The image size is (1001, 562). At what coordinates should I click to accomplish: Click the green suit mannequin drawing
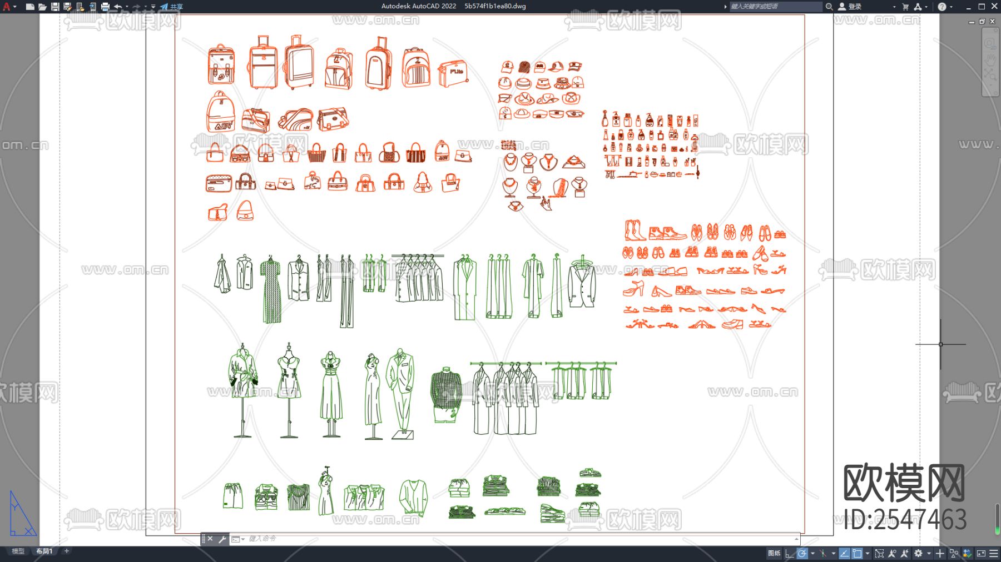(401, 394)
